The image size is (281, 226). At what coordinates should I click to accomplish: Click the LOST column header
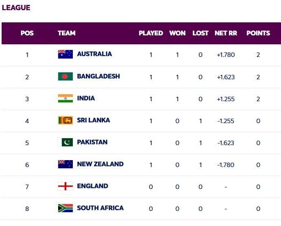tap(200, 33)
